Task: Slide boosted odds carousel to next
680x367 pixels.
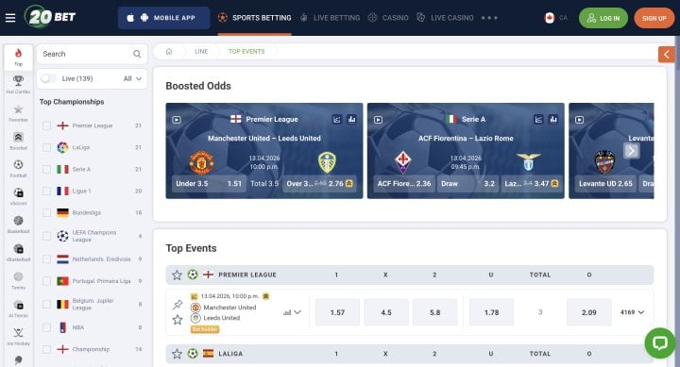Action: 632,151
